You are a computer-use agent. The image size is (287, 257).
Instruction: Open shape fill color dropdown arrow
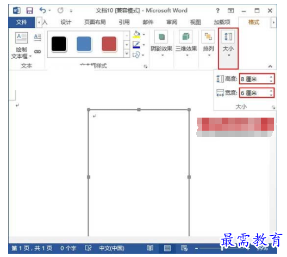[144, 34]
